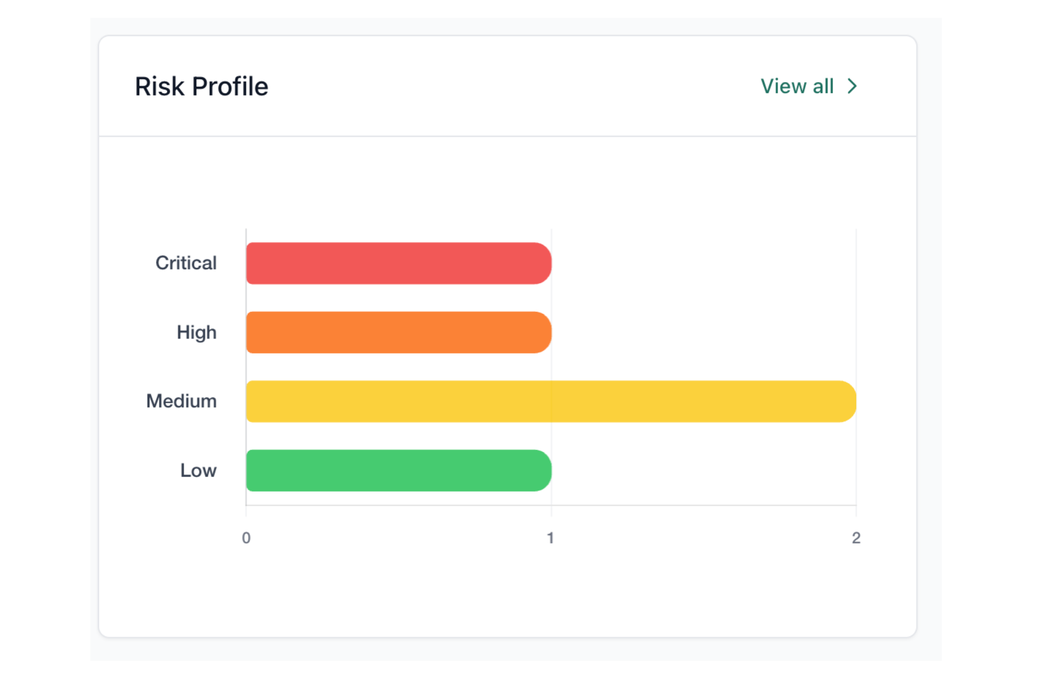Select the yellow Medium bar
This screenshot has width=1049, height=699.
550,401
